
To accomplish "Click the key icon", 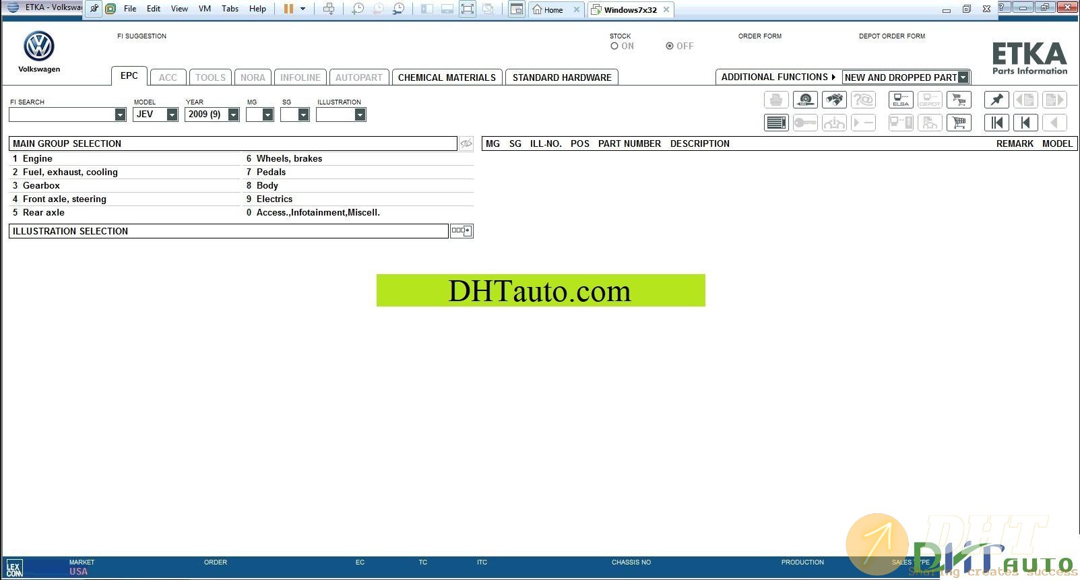I will [x=805, y=123].
